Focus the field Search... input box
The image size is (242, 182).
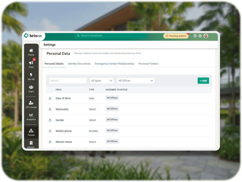(x=68, y=81)
